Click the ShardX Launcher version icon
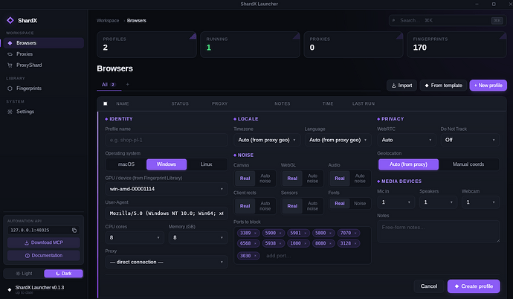 click(10, 289)
